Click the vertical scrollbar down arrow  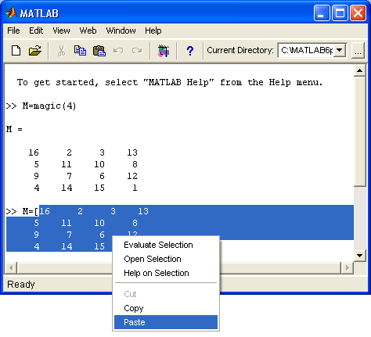(x=359, y=256)
